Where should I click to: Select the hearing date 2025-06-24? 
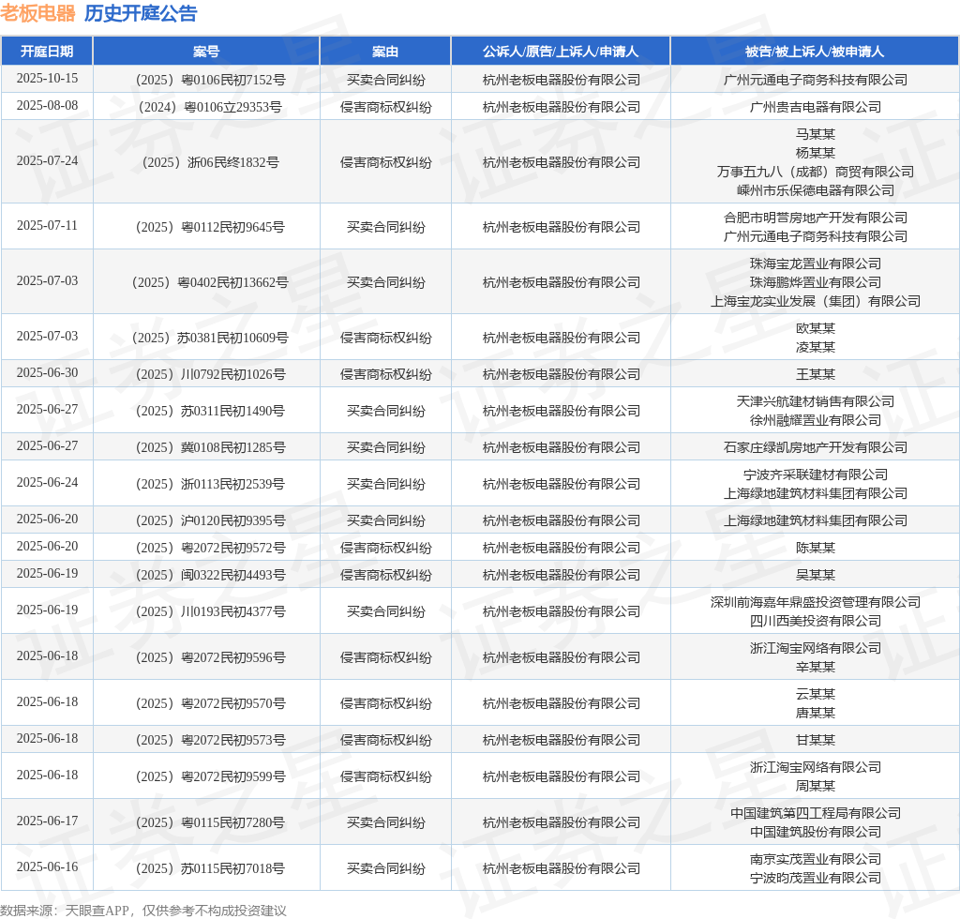[47, 482]
